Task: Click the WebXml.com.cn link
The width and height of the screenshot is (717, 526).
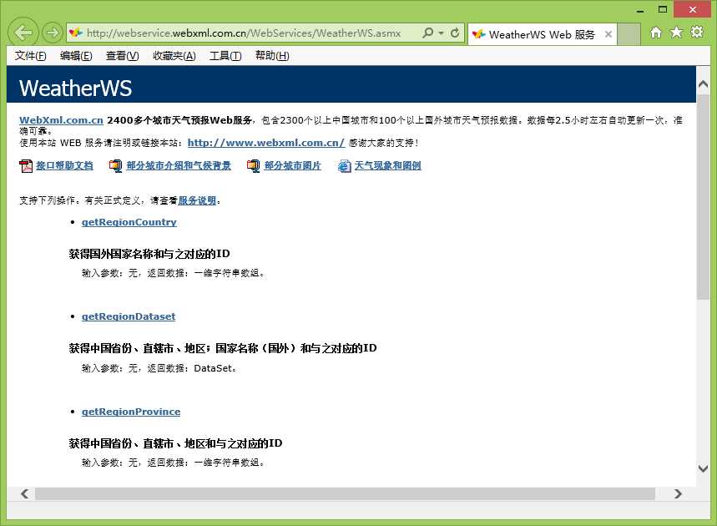Action: click(61, 120)
